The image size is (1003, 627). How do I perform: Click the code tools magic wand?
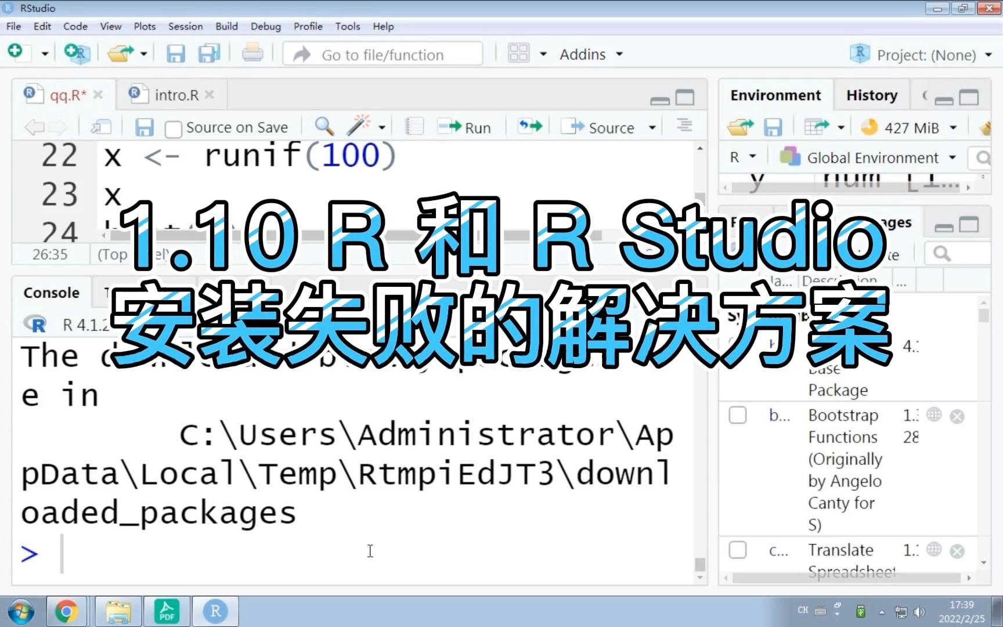point(359,125)
